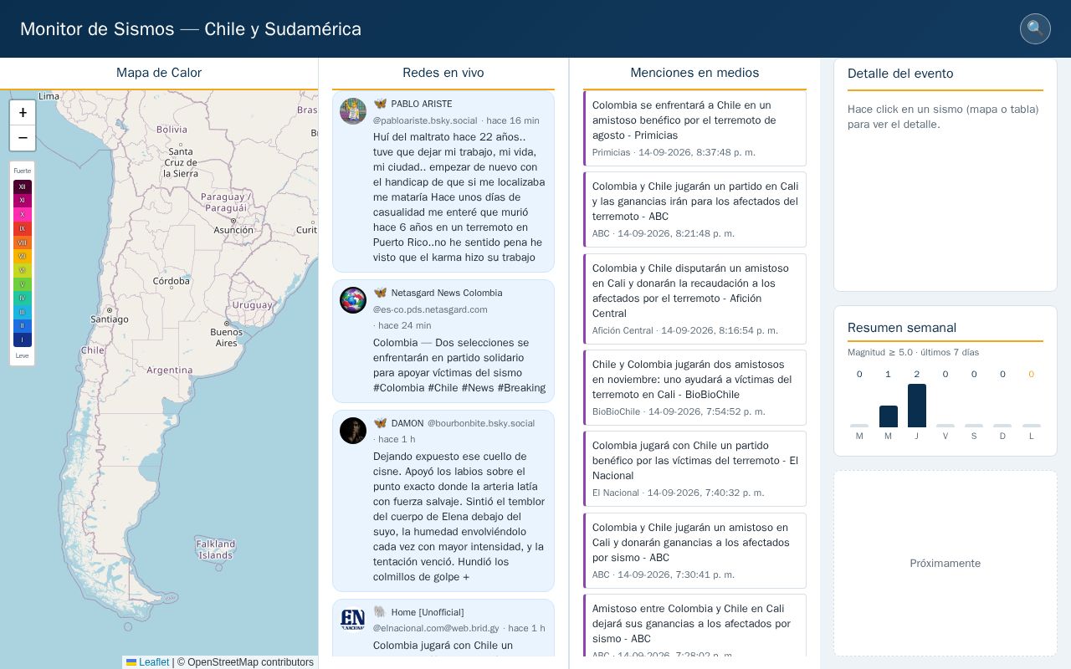This screenshot has width=1071, height=669.
Task: Open the Afición Central article
Action: pos(694,299)
